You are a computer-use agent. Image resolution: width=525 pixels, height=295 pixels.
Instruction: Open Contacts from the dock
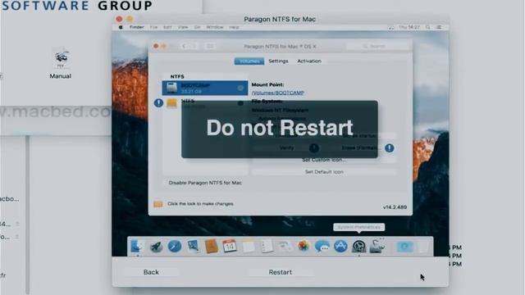(x=212, y=247)
